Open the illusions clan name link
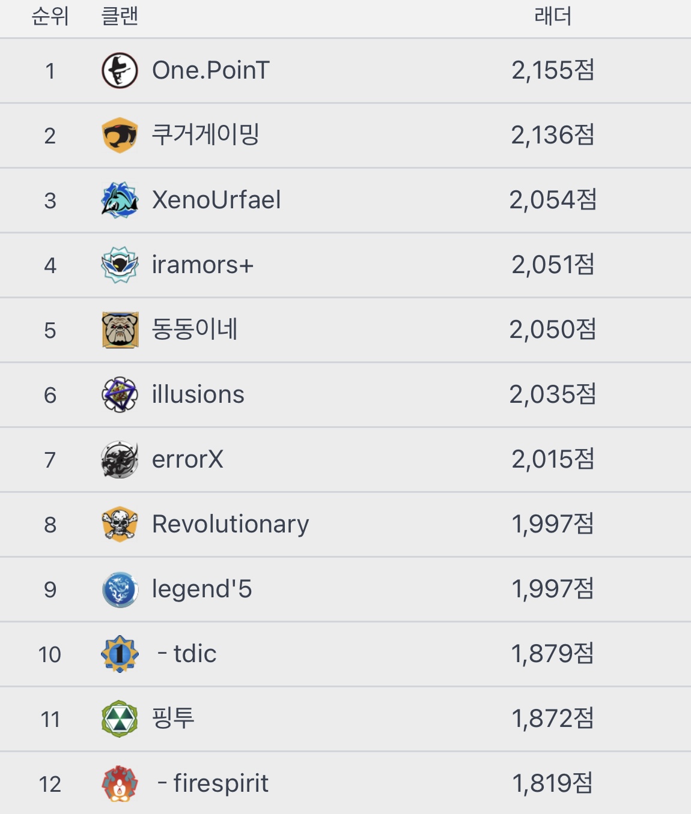691x814 pixels. (x=198, y=394)
